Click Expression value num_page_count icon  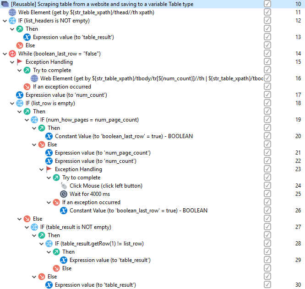coord(49,153)
